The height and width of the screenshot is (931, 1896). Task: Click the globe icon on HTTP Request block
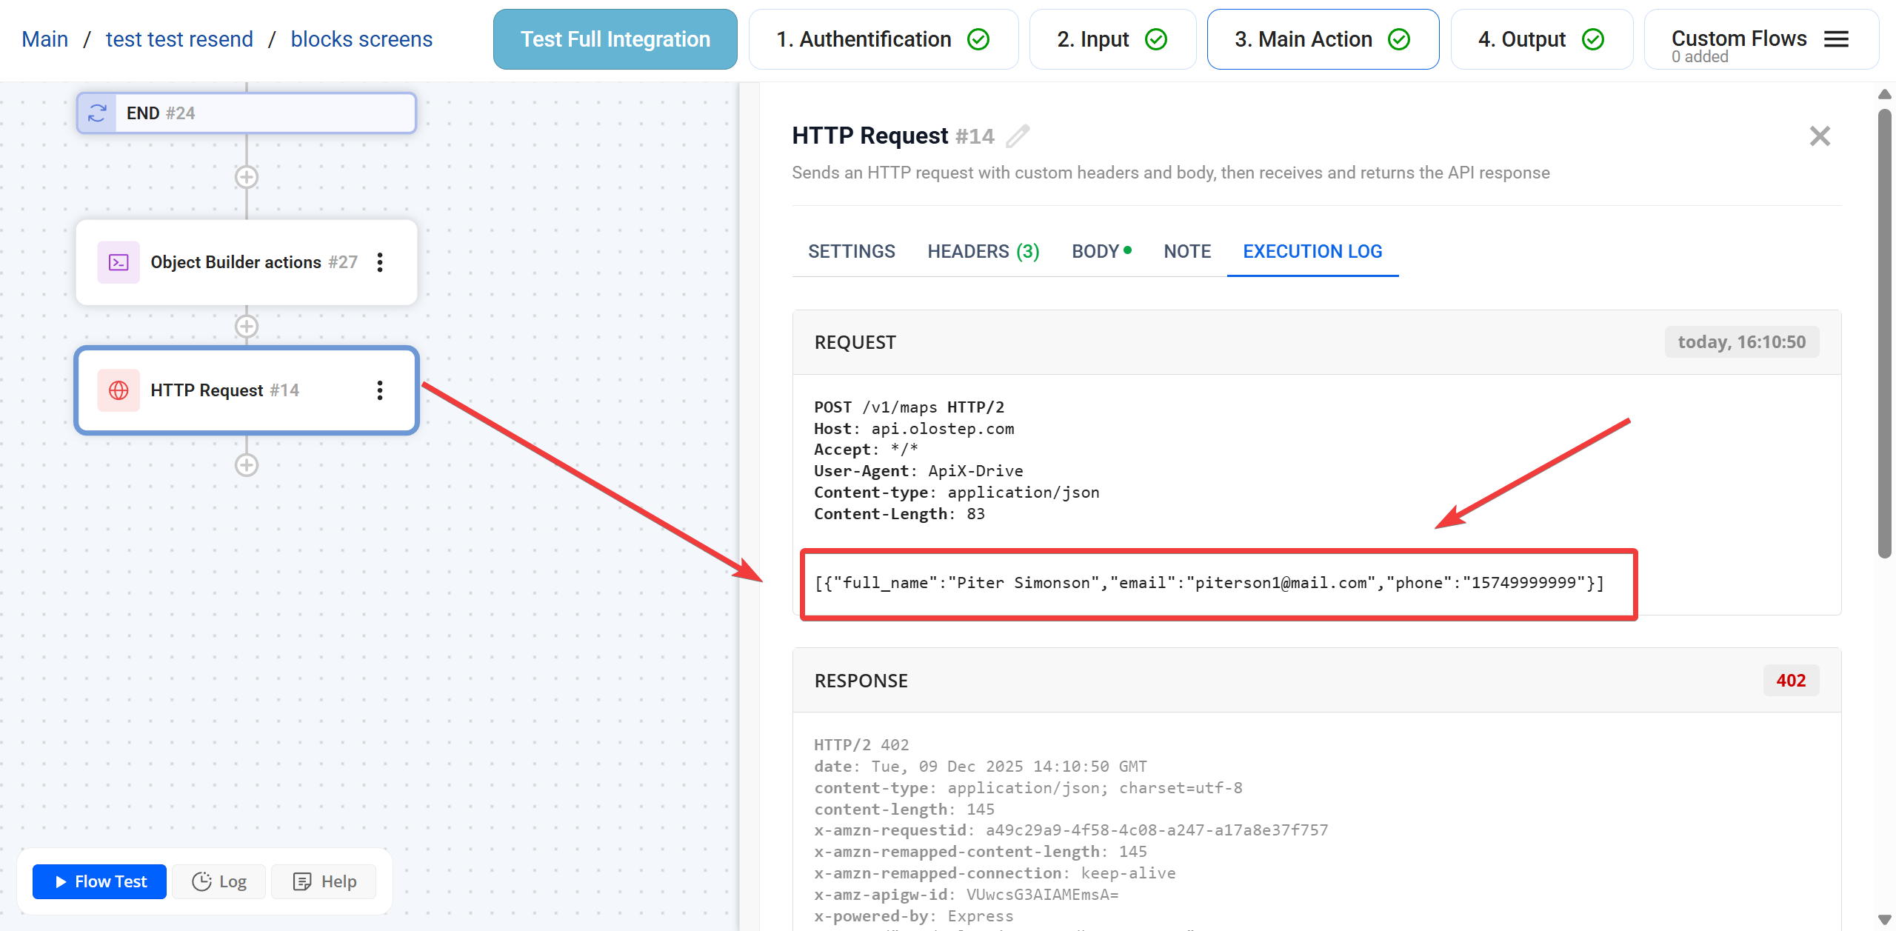(118, 390)
